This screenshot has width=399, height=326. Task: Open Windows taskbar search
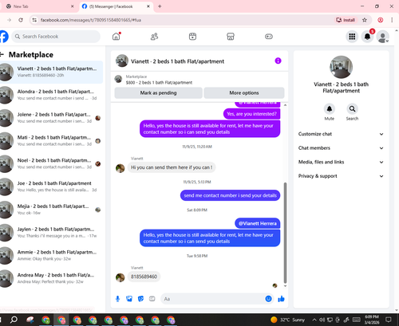[x=14, y=320]
